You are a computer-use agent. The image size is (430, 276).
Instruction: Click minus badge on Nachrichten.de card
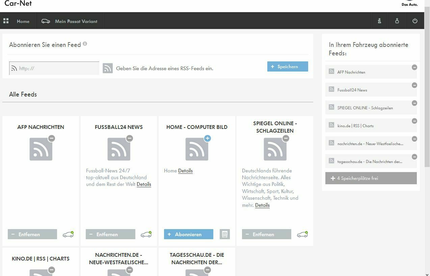click(130, 270)
